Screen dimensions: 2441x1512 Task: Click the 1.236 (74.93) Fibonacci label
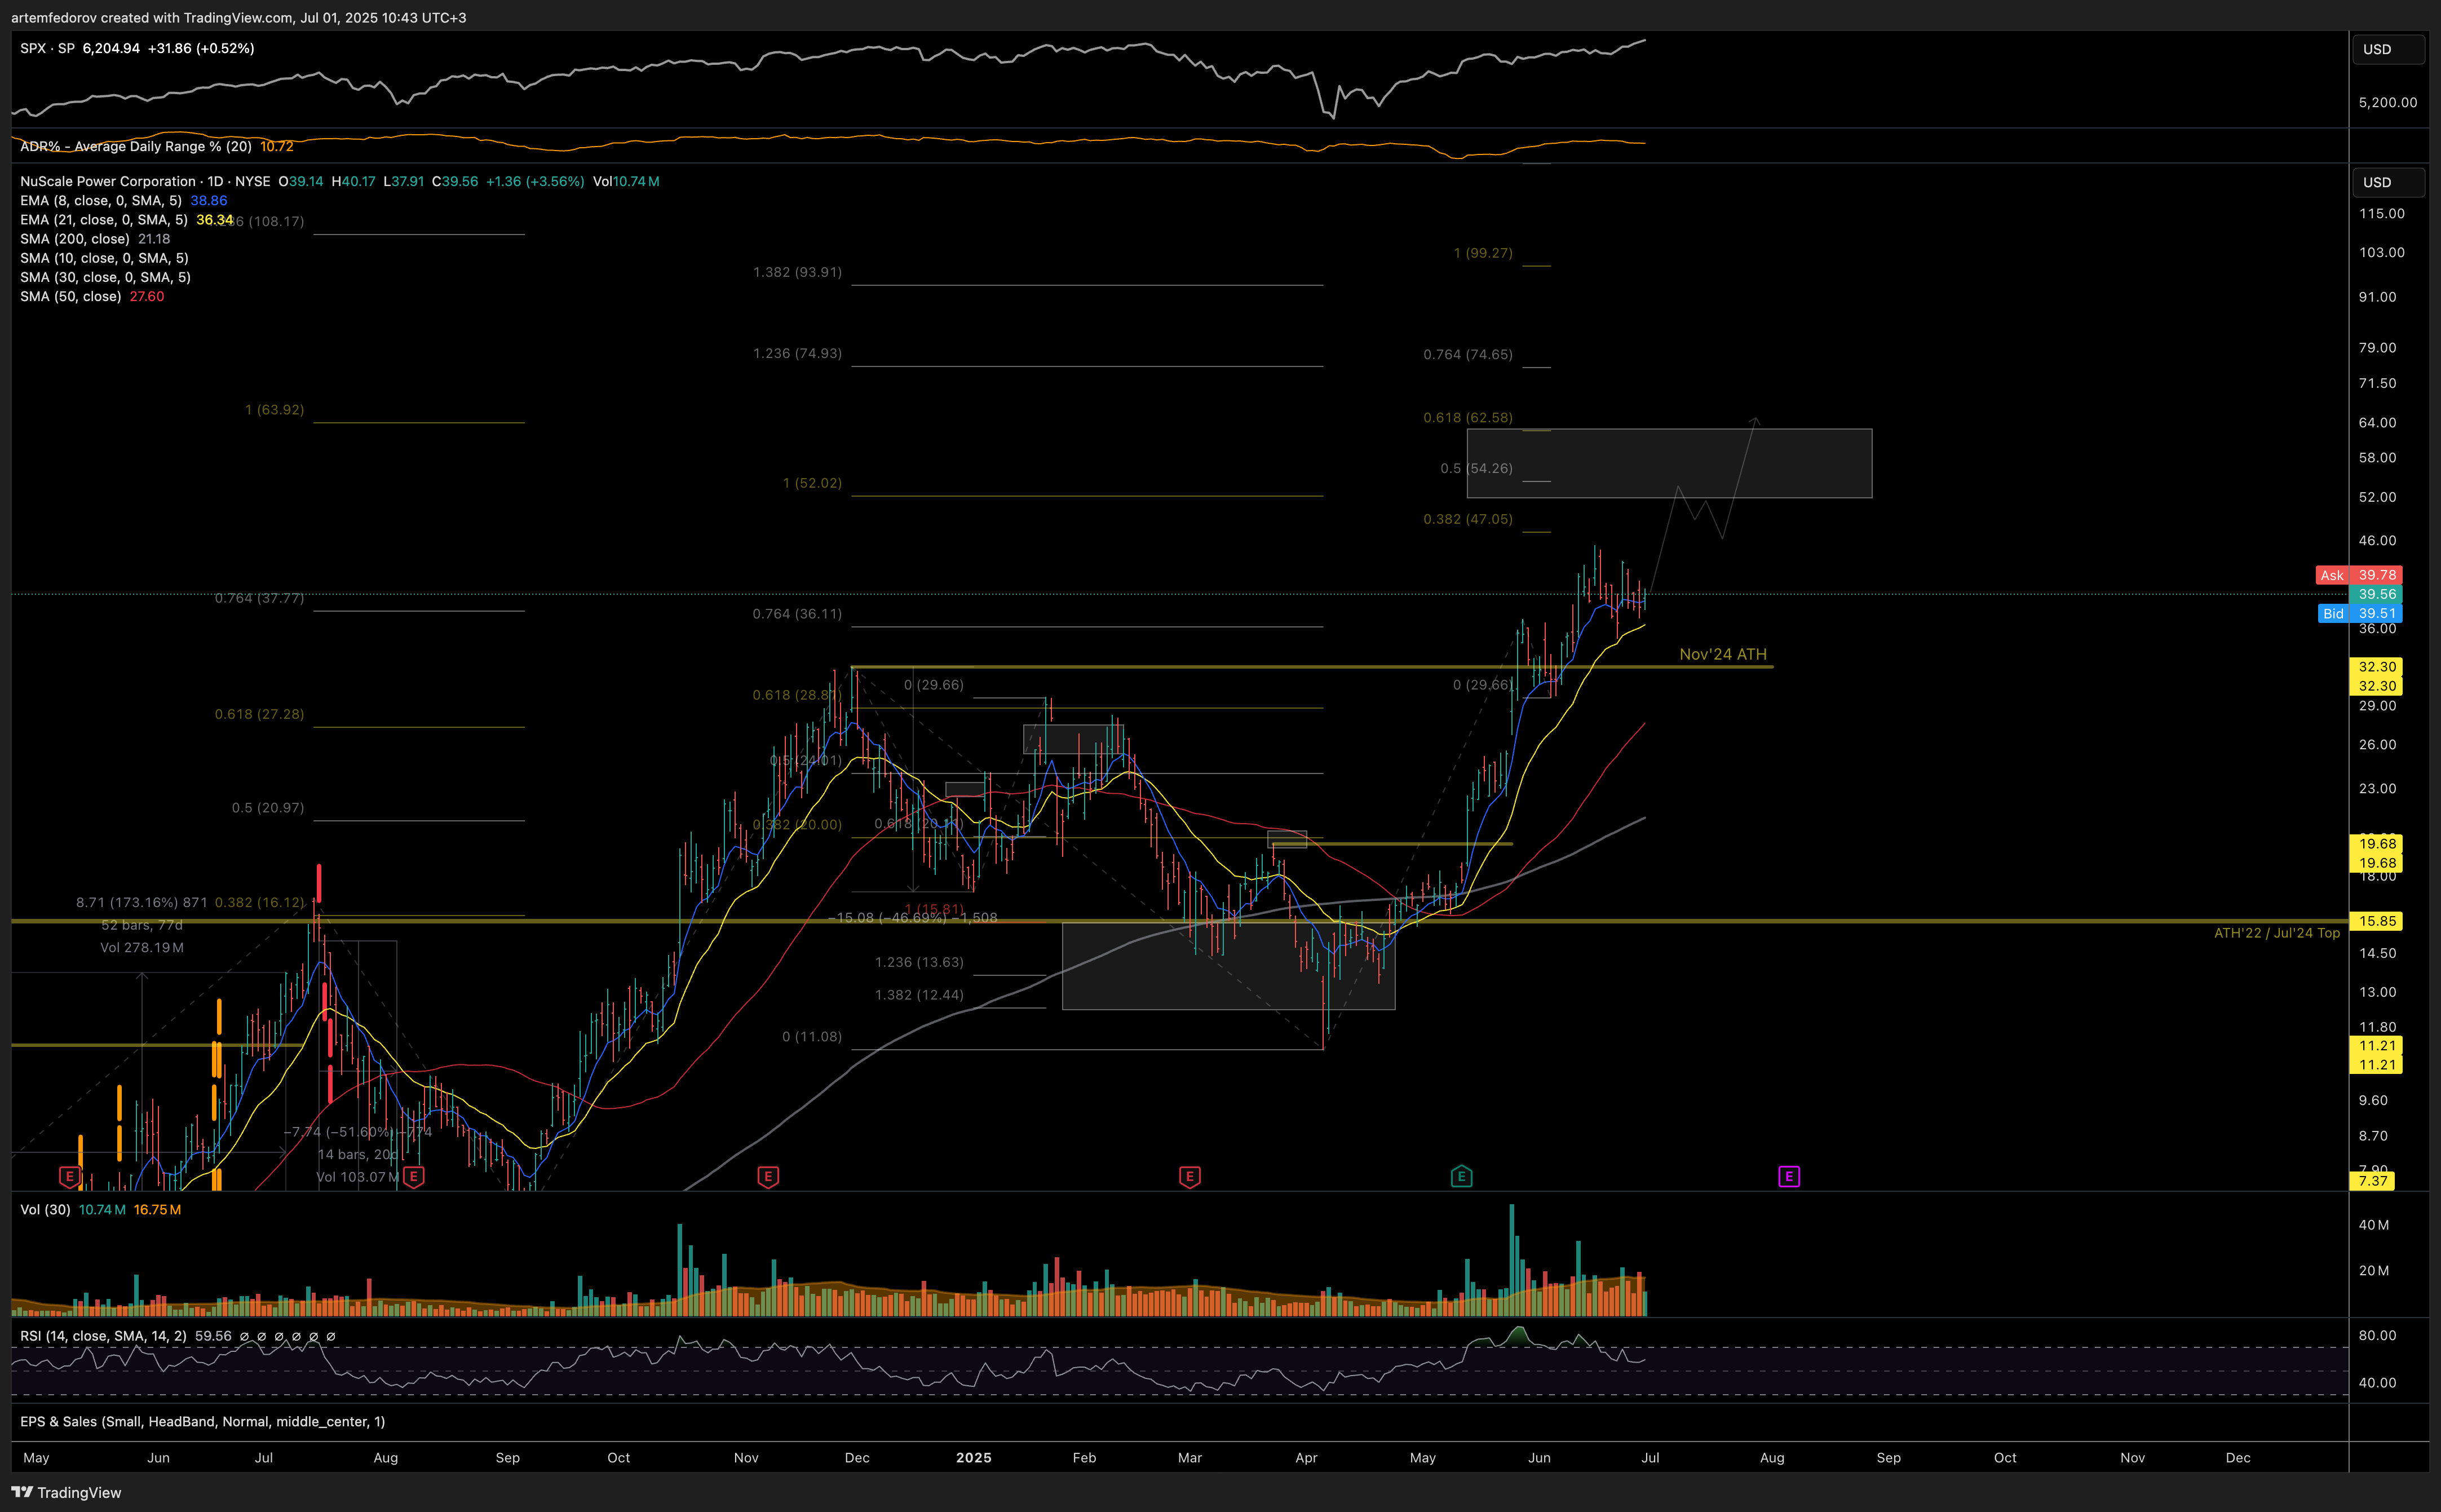[797, 353]
